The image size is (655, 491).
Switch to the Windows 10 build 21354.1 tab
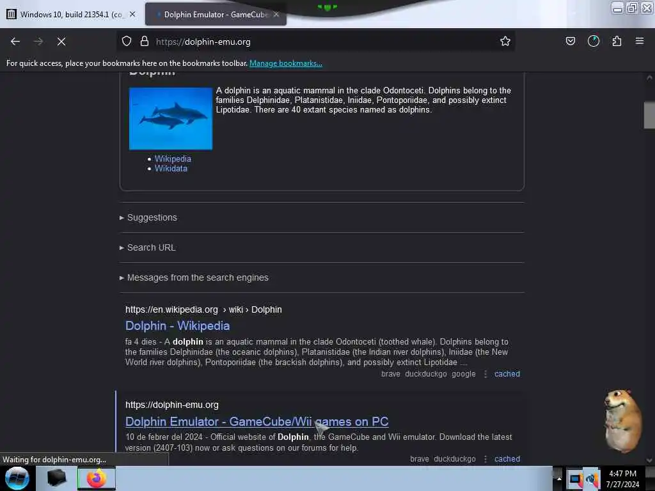(72, 15)
